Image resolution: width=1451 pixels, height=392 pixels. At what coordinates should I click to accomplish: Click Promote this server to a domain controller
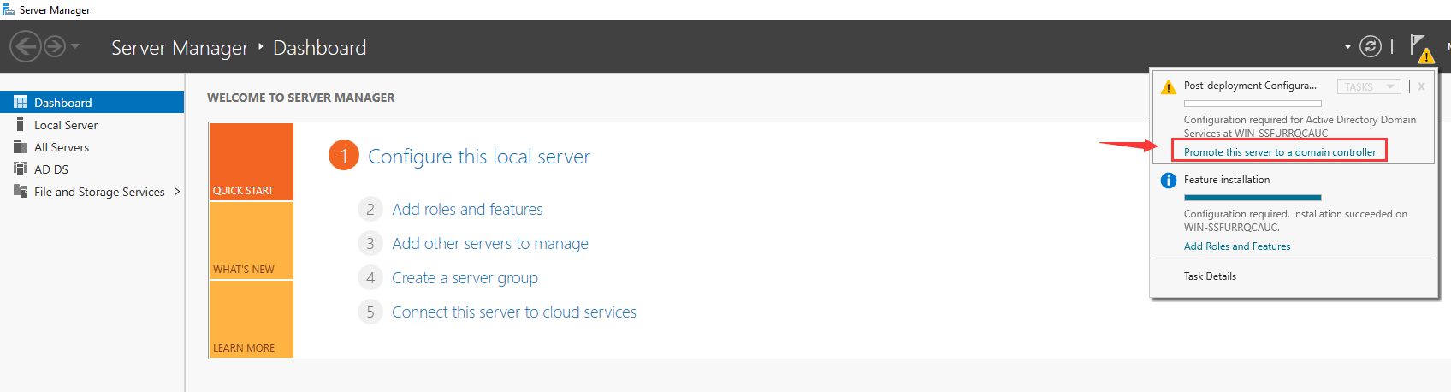pos(1280,152)
